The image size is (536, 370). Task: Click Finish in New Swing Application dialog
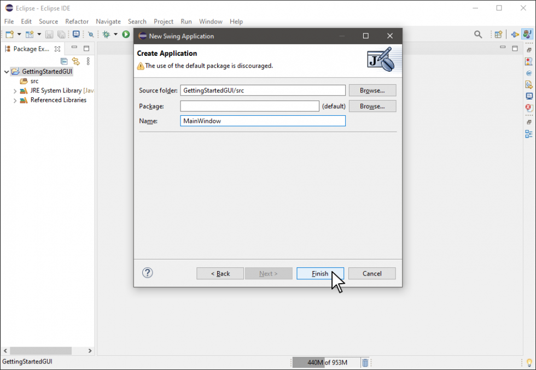click(320, 273)
